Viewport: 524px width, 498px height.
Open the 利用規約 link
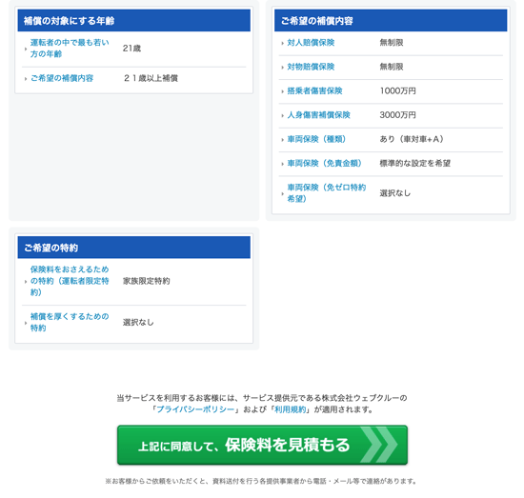coord(290,409)
